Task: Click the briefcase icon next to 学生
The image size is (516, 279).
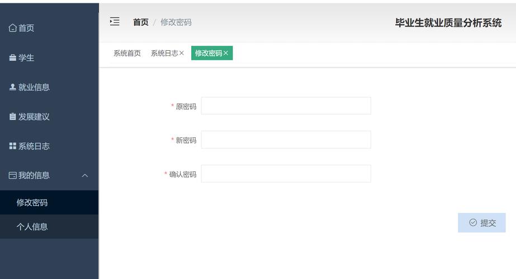Action: tap(12, 58)
